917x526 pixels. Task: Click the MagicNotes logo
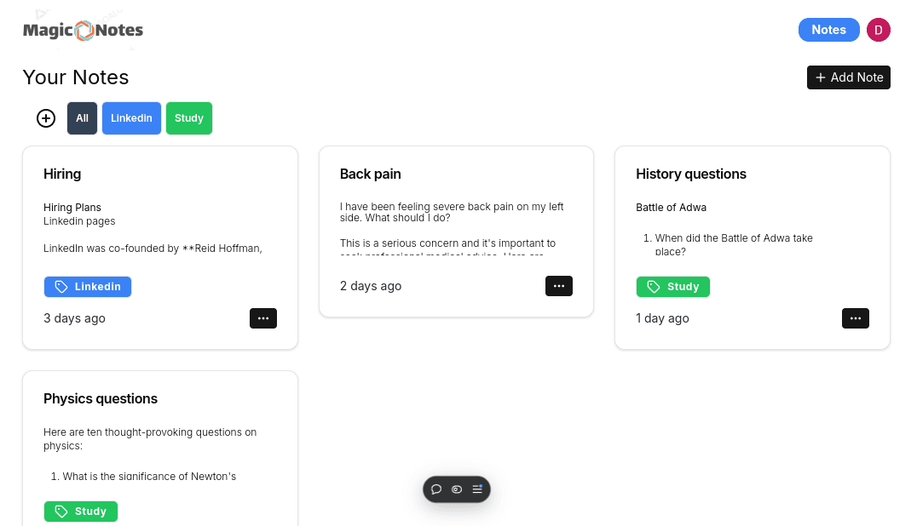click(83, 31)
